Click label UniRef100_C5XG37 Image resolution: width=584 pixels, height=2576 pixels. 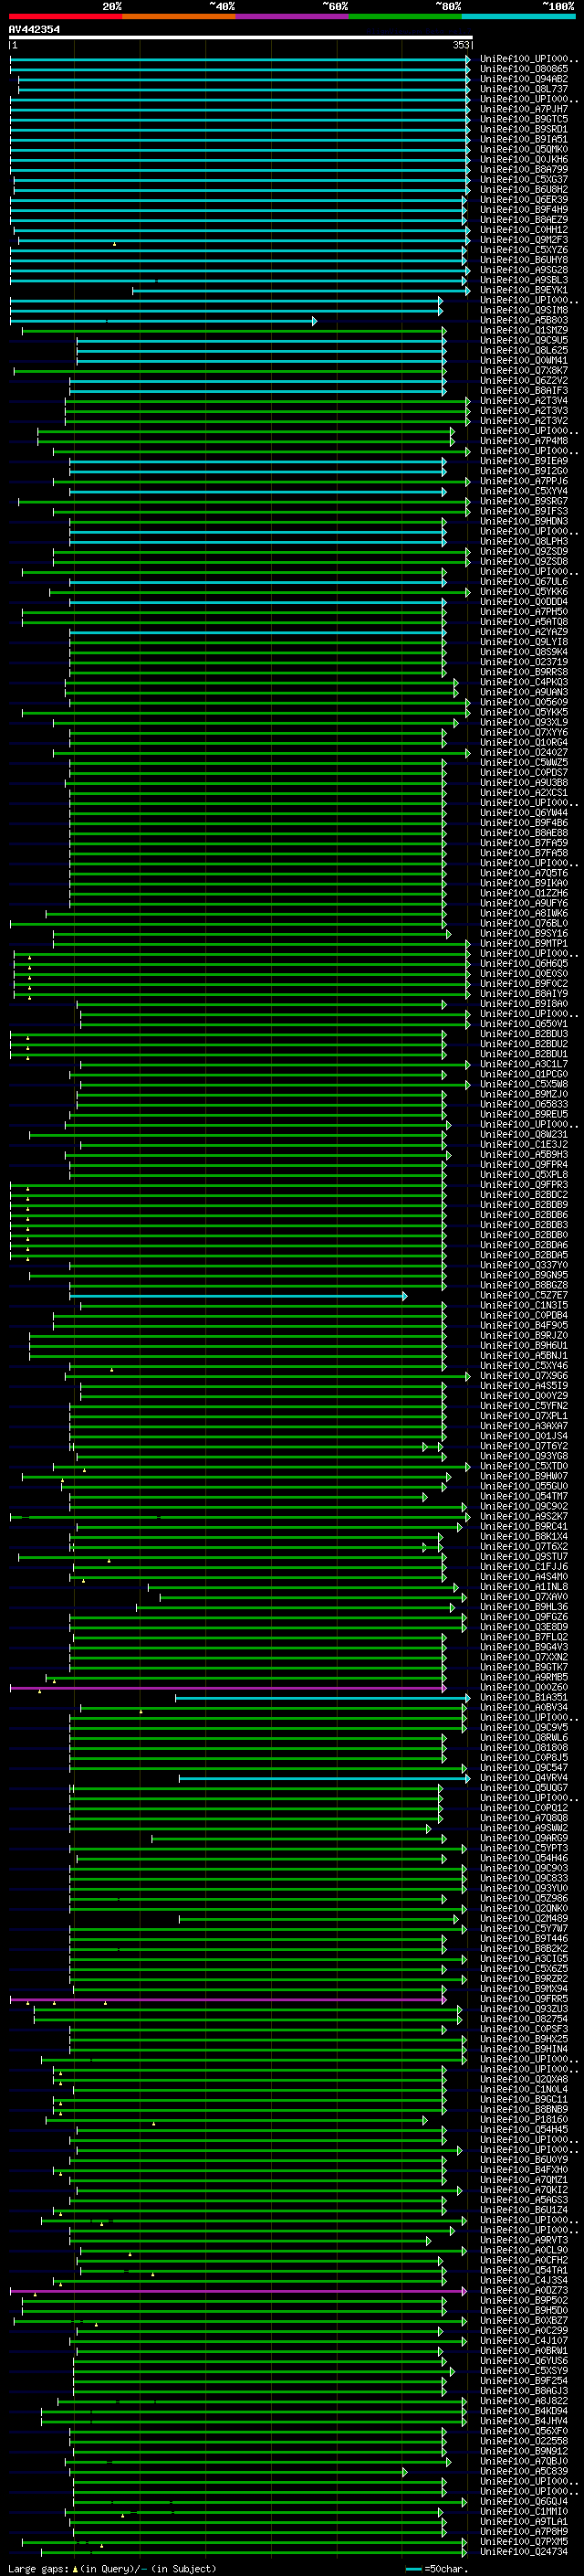[x=524, y=179]
